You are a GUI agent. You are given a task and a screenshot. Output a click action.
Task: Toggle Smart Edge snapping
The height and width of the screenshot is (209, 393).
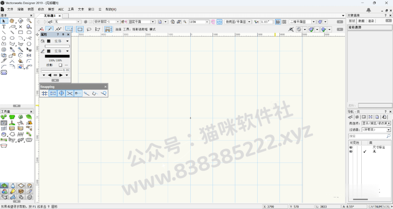(95, 93)
